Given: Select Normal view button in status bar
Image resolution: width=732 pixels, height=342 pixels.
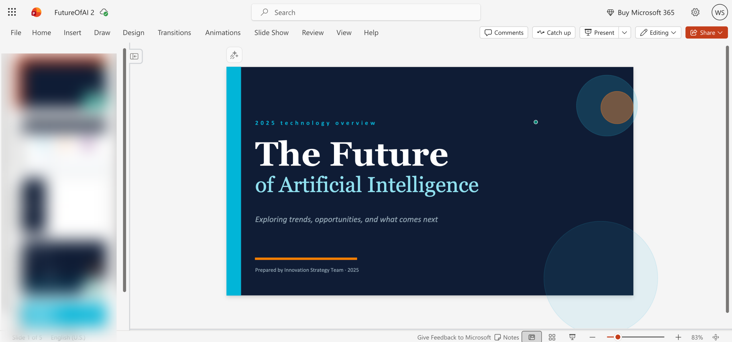Looking at the screenshot, I should (x=532, y=337).
